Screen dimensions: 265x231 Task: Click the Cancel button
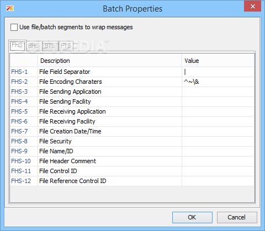point(237,217)
